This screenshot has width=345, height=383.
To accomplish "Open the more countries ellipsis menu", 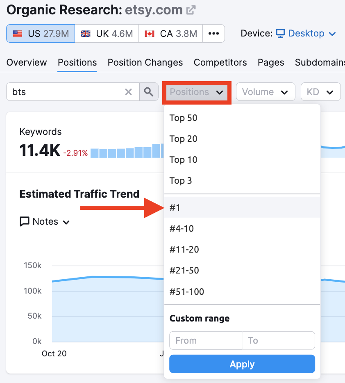I will click(213, 34).
